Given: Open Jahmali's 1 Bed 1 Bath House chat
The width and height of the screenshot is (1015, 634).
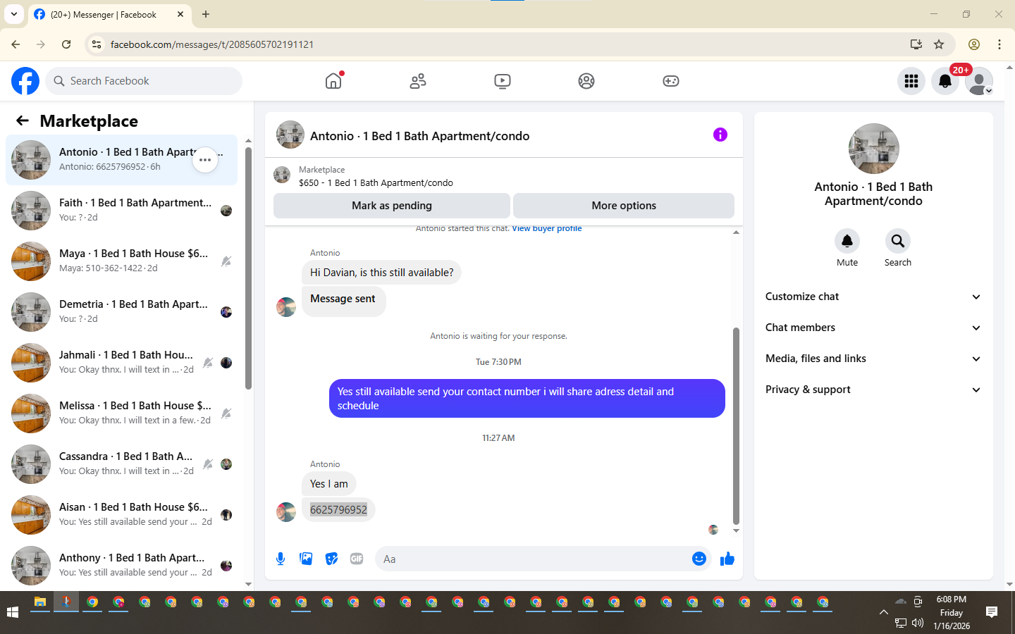Looking at the screenshot, I should (x=121, y=363).
